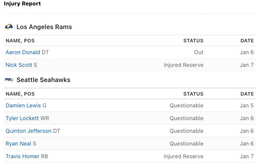Click Aaron Donald's "Out" status cell
This screenshot has width=260, height=167.
(x=199, y=52)
